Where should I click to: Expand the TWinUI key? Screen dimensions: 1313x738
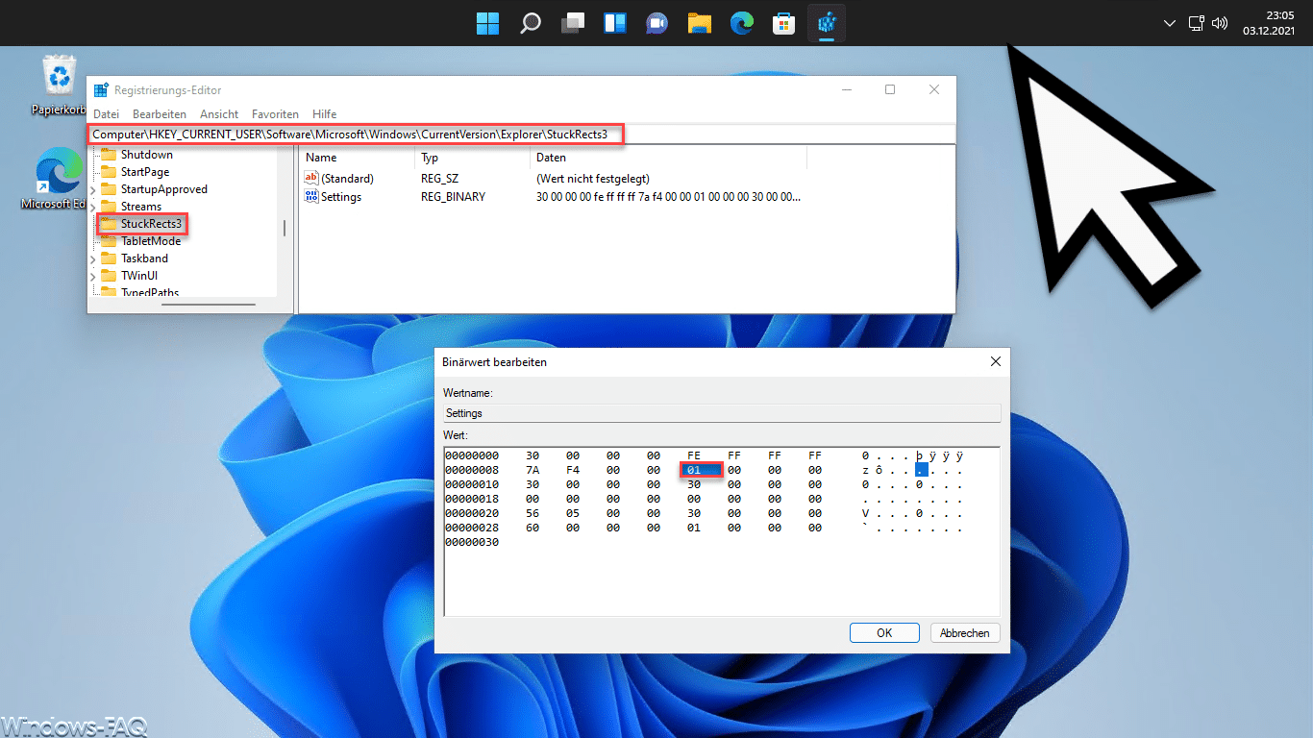point(93,276)
